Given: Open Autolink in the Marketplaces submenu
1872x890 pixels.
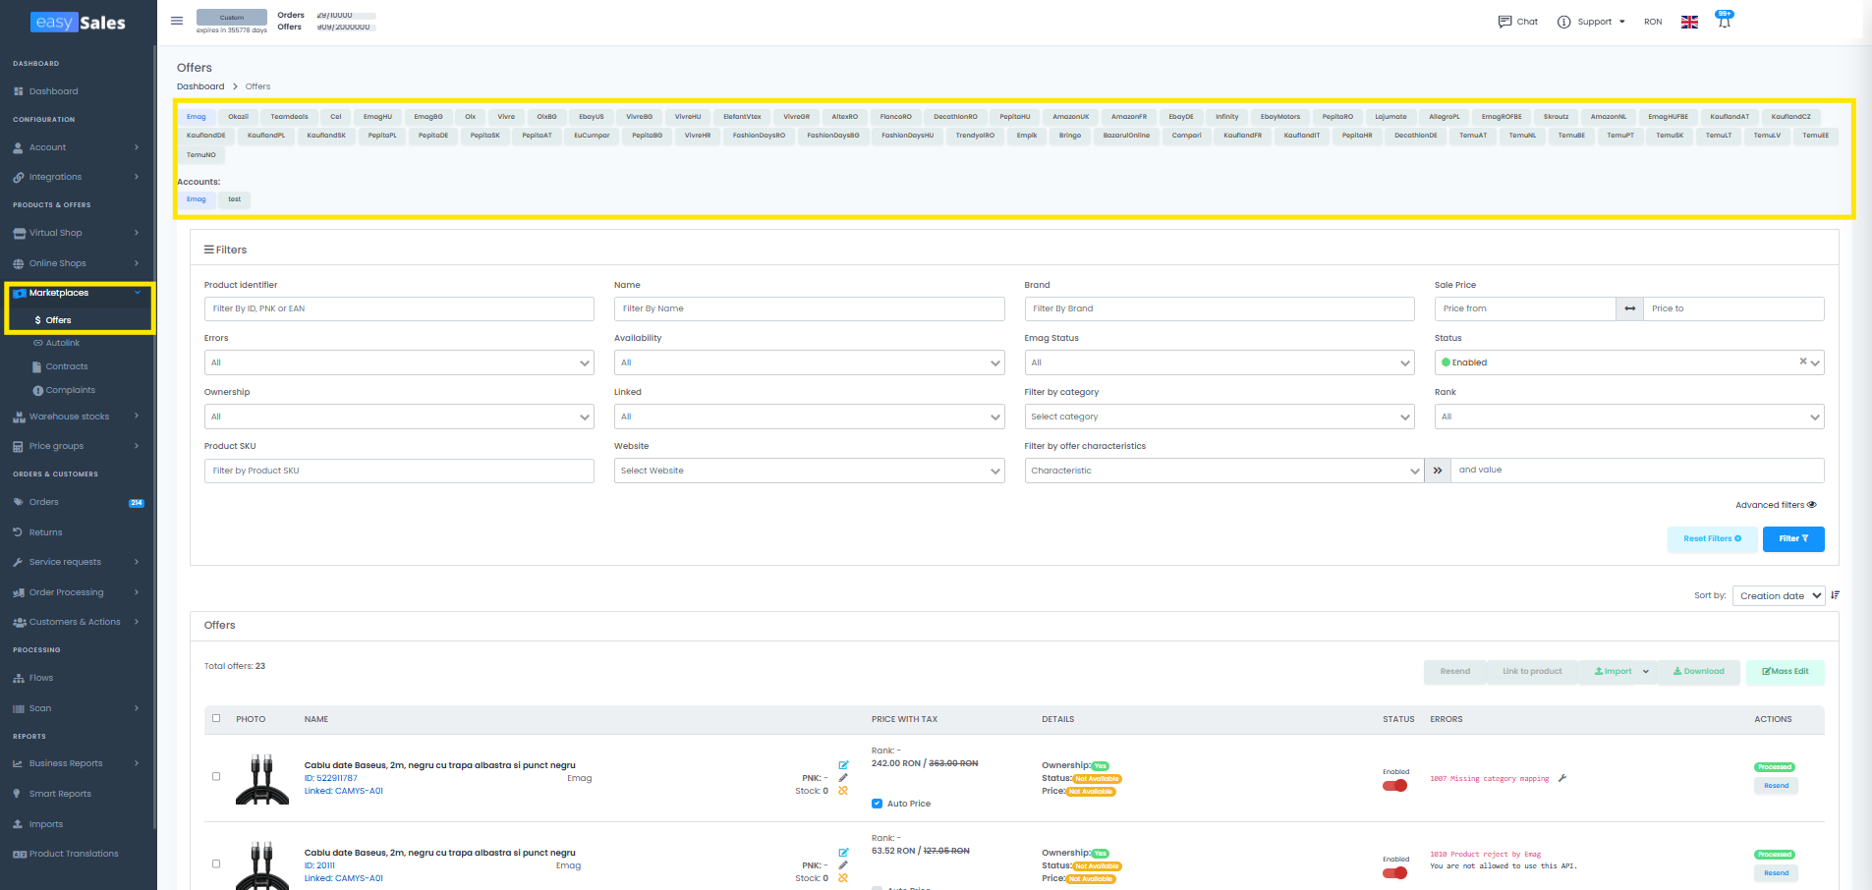Looking at the screenshot, I should pos(63,343).
